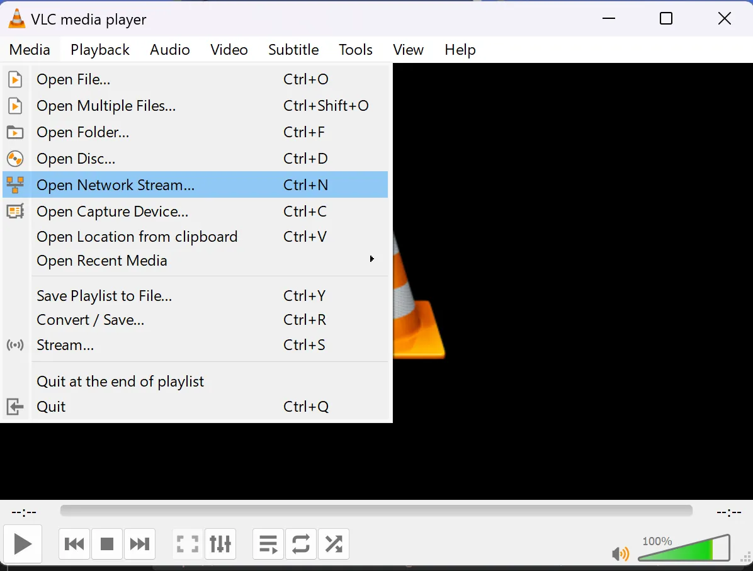The height and width of the screenshot is (571, 753).
Task: Expand the Open Recent Media submenu
Action: (195, 261)
